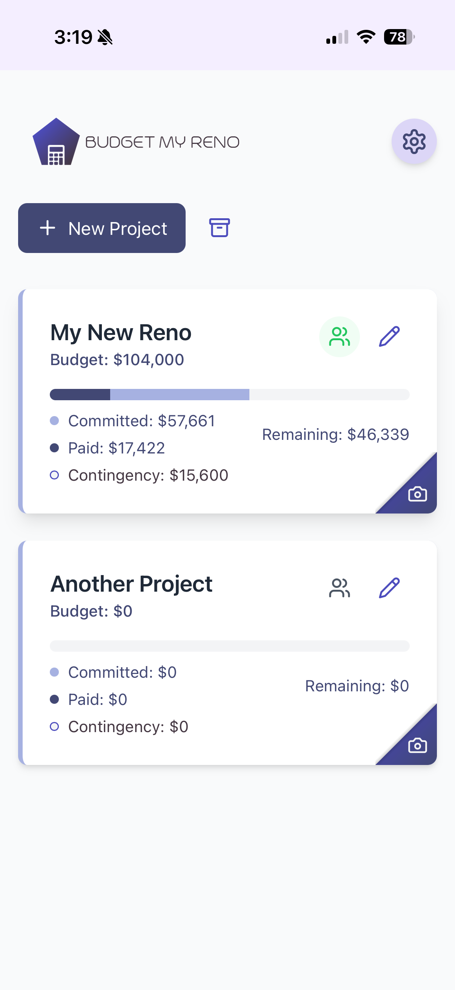Click My New Reno budget progress bar

coord(230,395)
